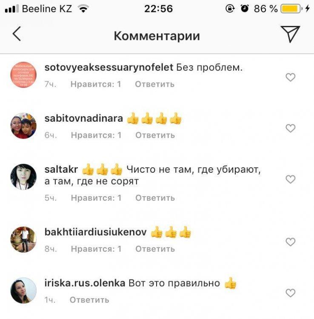Heart iriska.rus.olenka's comment
This screenshot has width=314, height=319.
[291, 293]
